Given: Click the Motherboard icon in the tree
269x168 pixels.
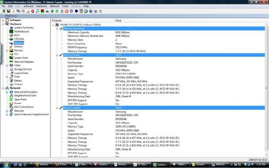Looking at the screenshot, I should click(11, 31).
